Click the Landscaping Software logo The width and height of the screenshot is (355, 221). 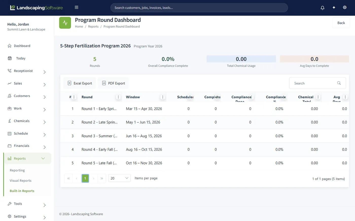36,8
